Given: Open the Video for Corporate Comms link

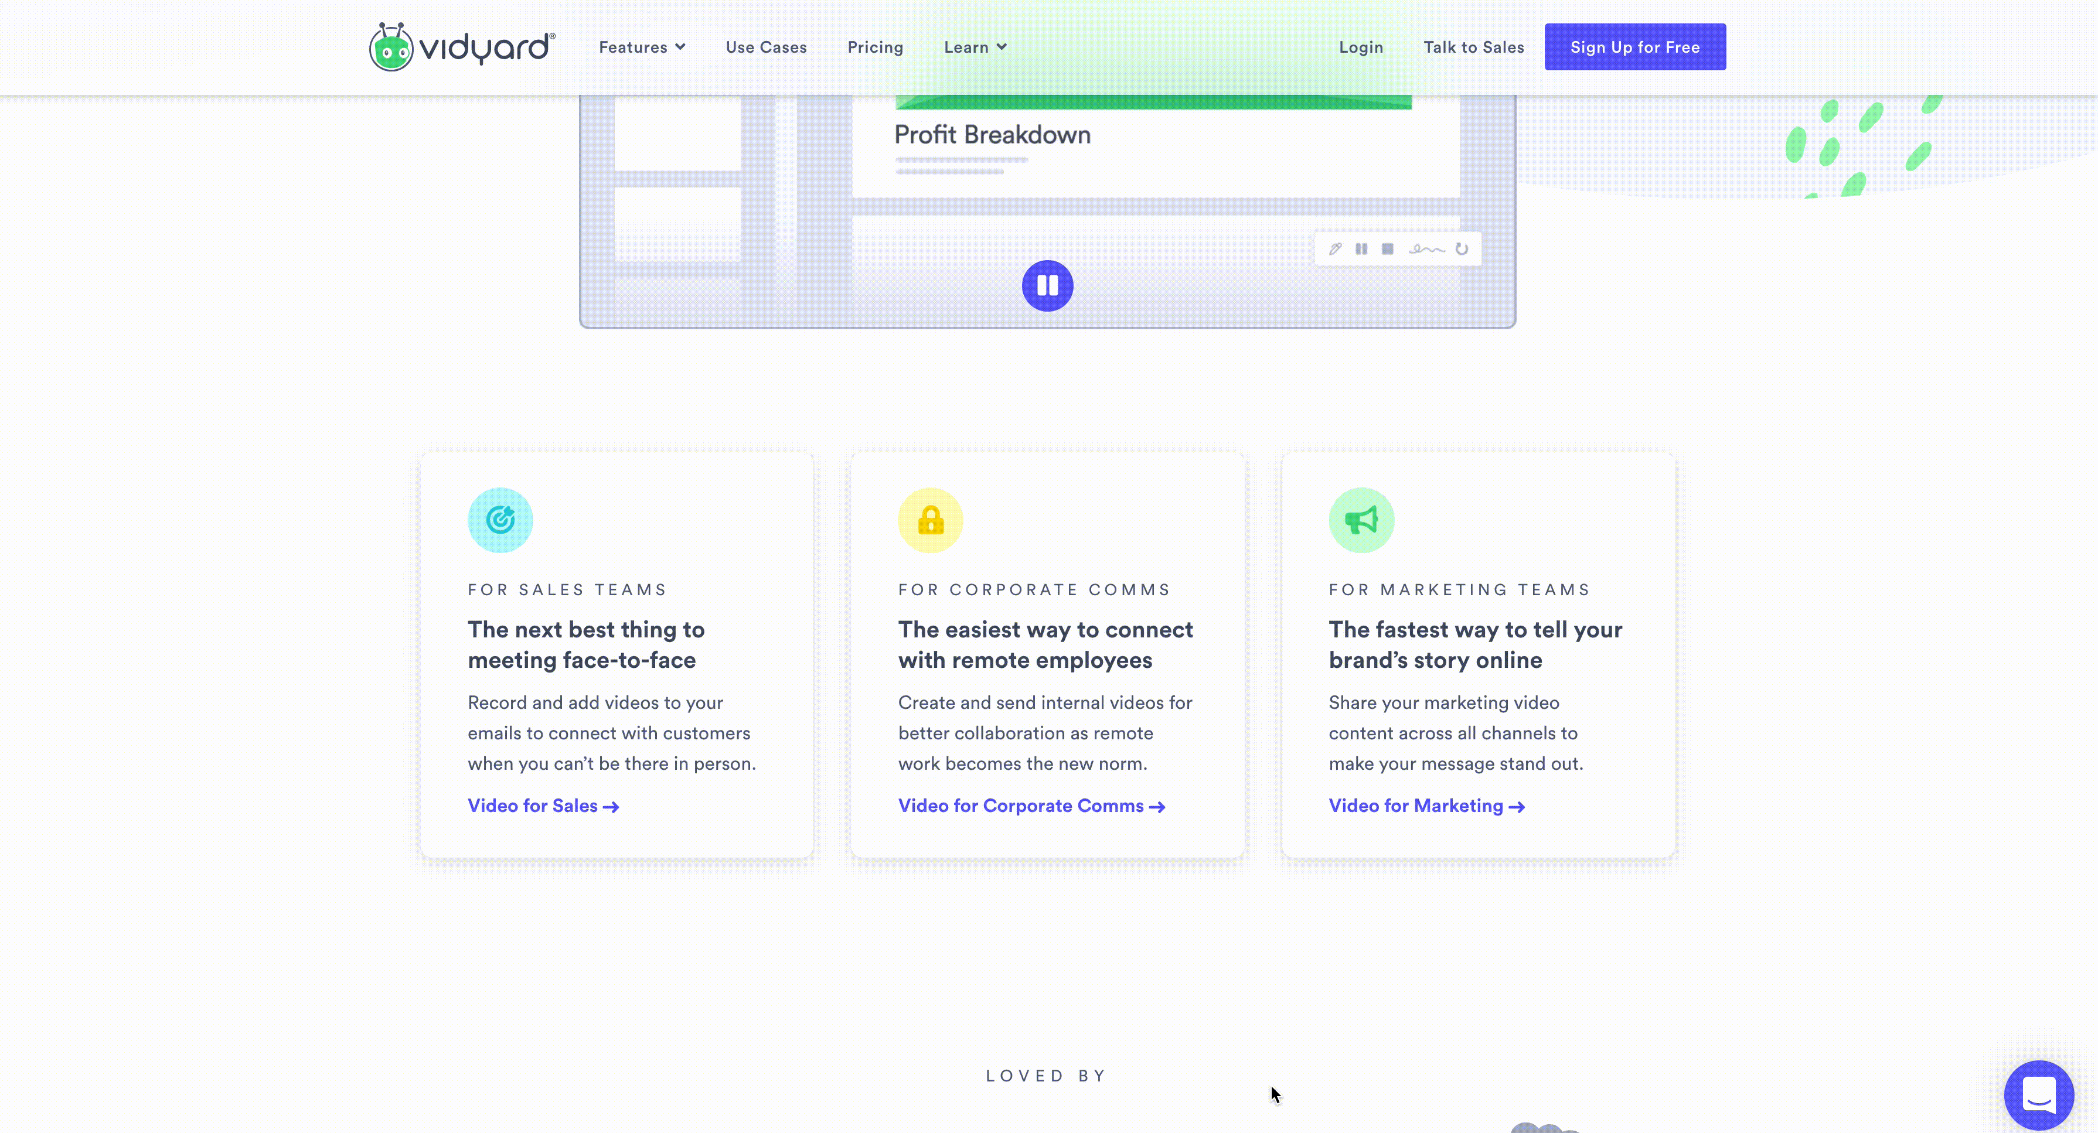Looking at the screenshot, I should point(1031,806).
